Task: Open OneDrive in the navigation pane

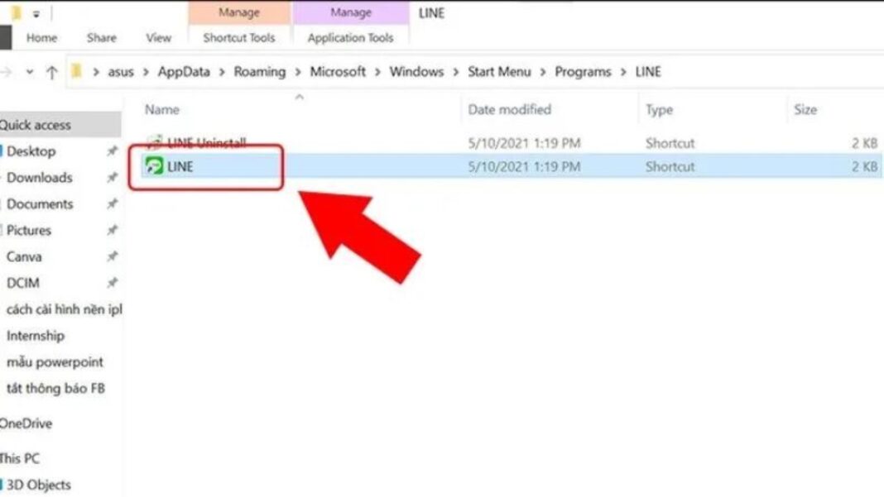Action: coord(26,423)
